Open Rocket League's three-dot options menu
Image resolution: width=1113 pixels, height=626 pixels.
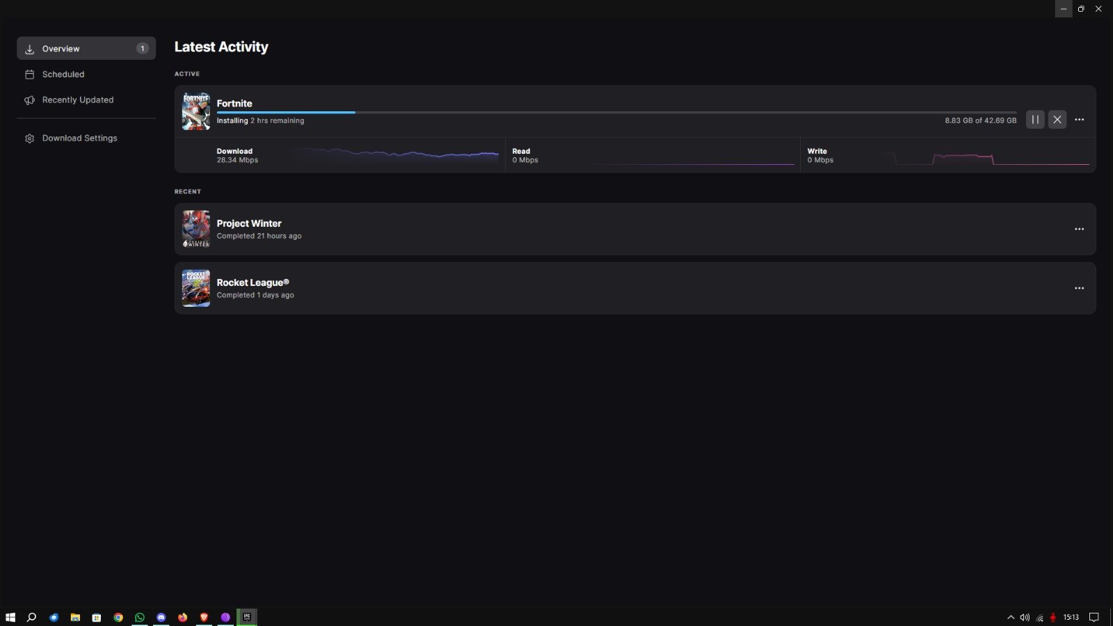click(1079, 288)
